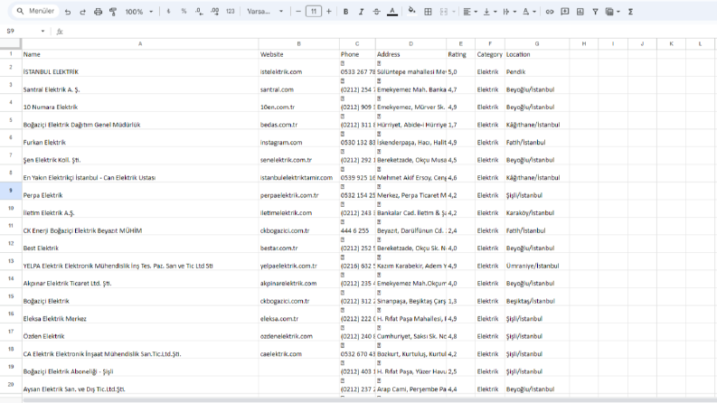Select the santral.com cell
717x403 pixels.
[x=298, y=86]
